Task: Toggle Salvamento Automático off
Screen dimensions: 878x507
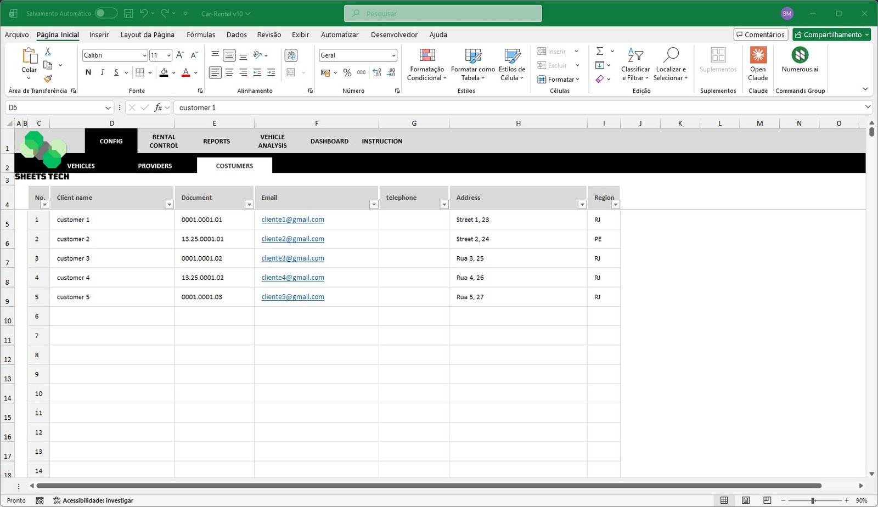Action: click(106, 13)
